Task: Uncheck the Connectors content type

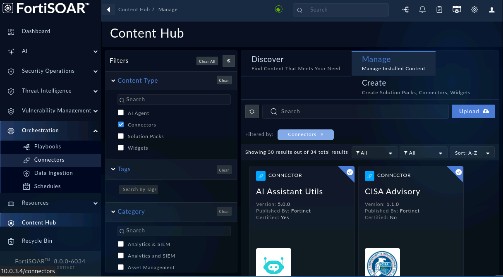Action: (121, 124)
